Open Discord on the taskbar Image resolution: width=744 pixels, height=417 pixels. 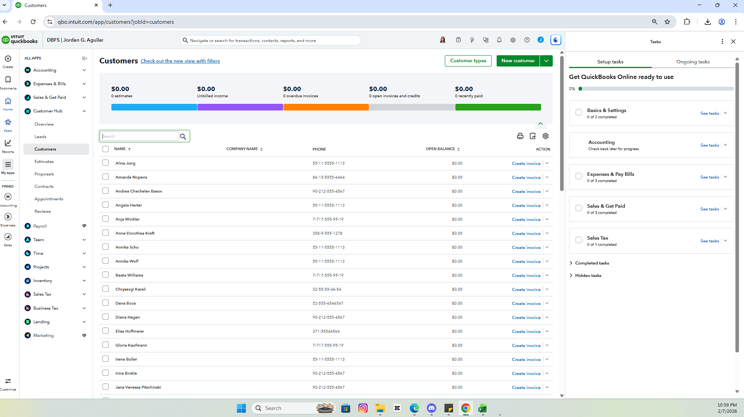coord(431,408)
